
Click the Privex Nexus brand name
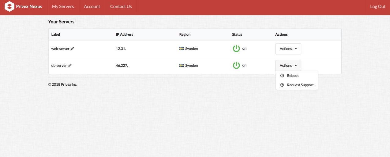(29, 6)
